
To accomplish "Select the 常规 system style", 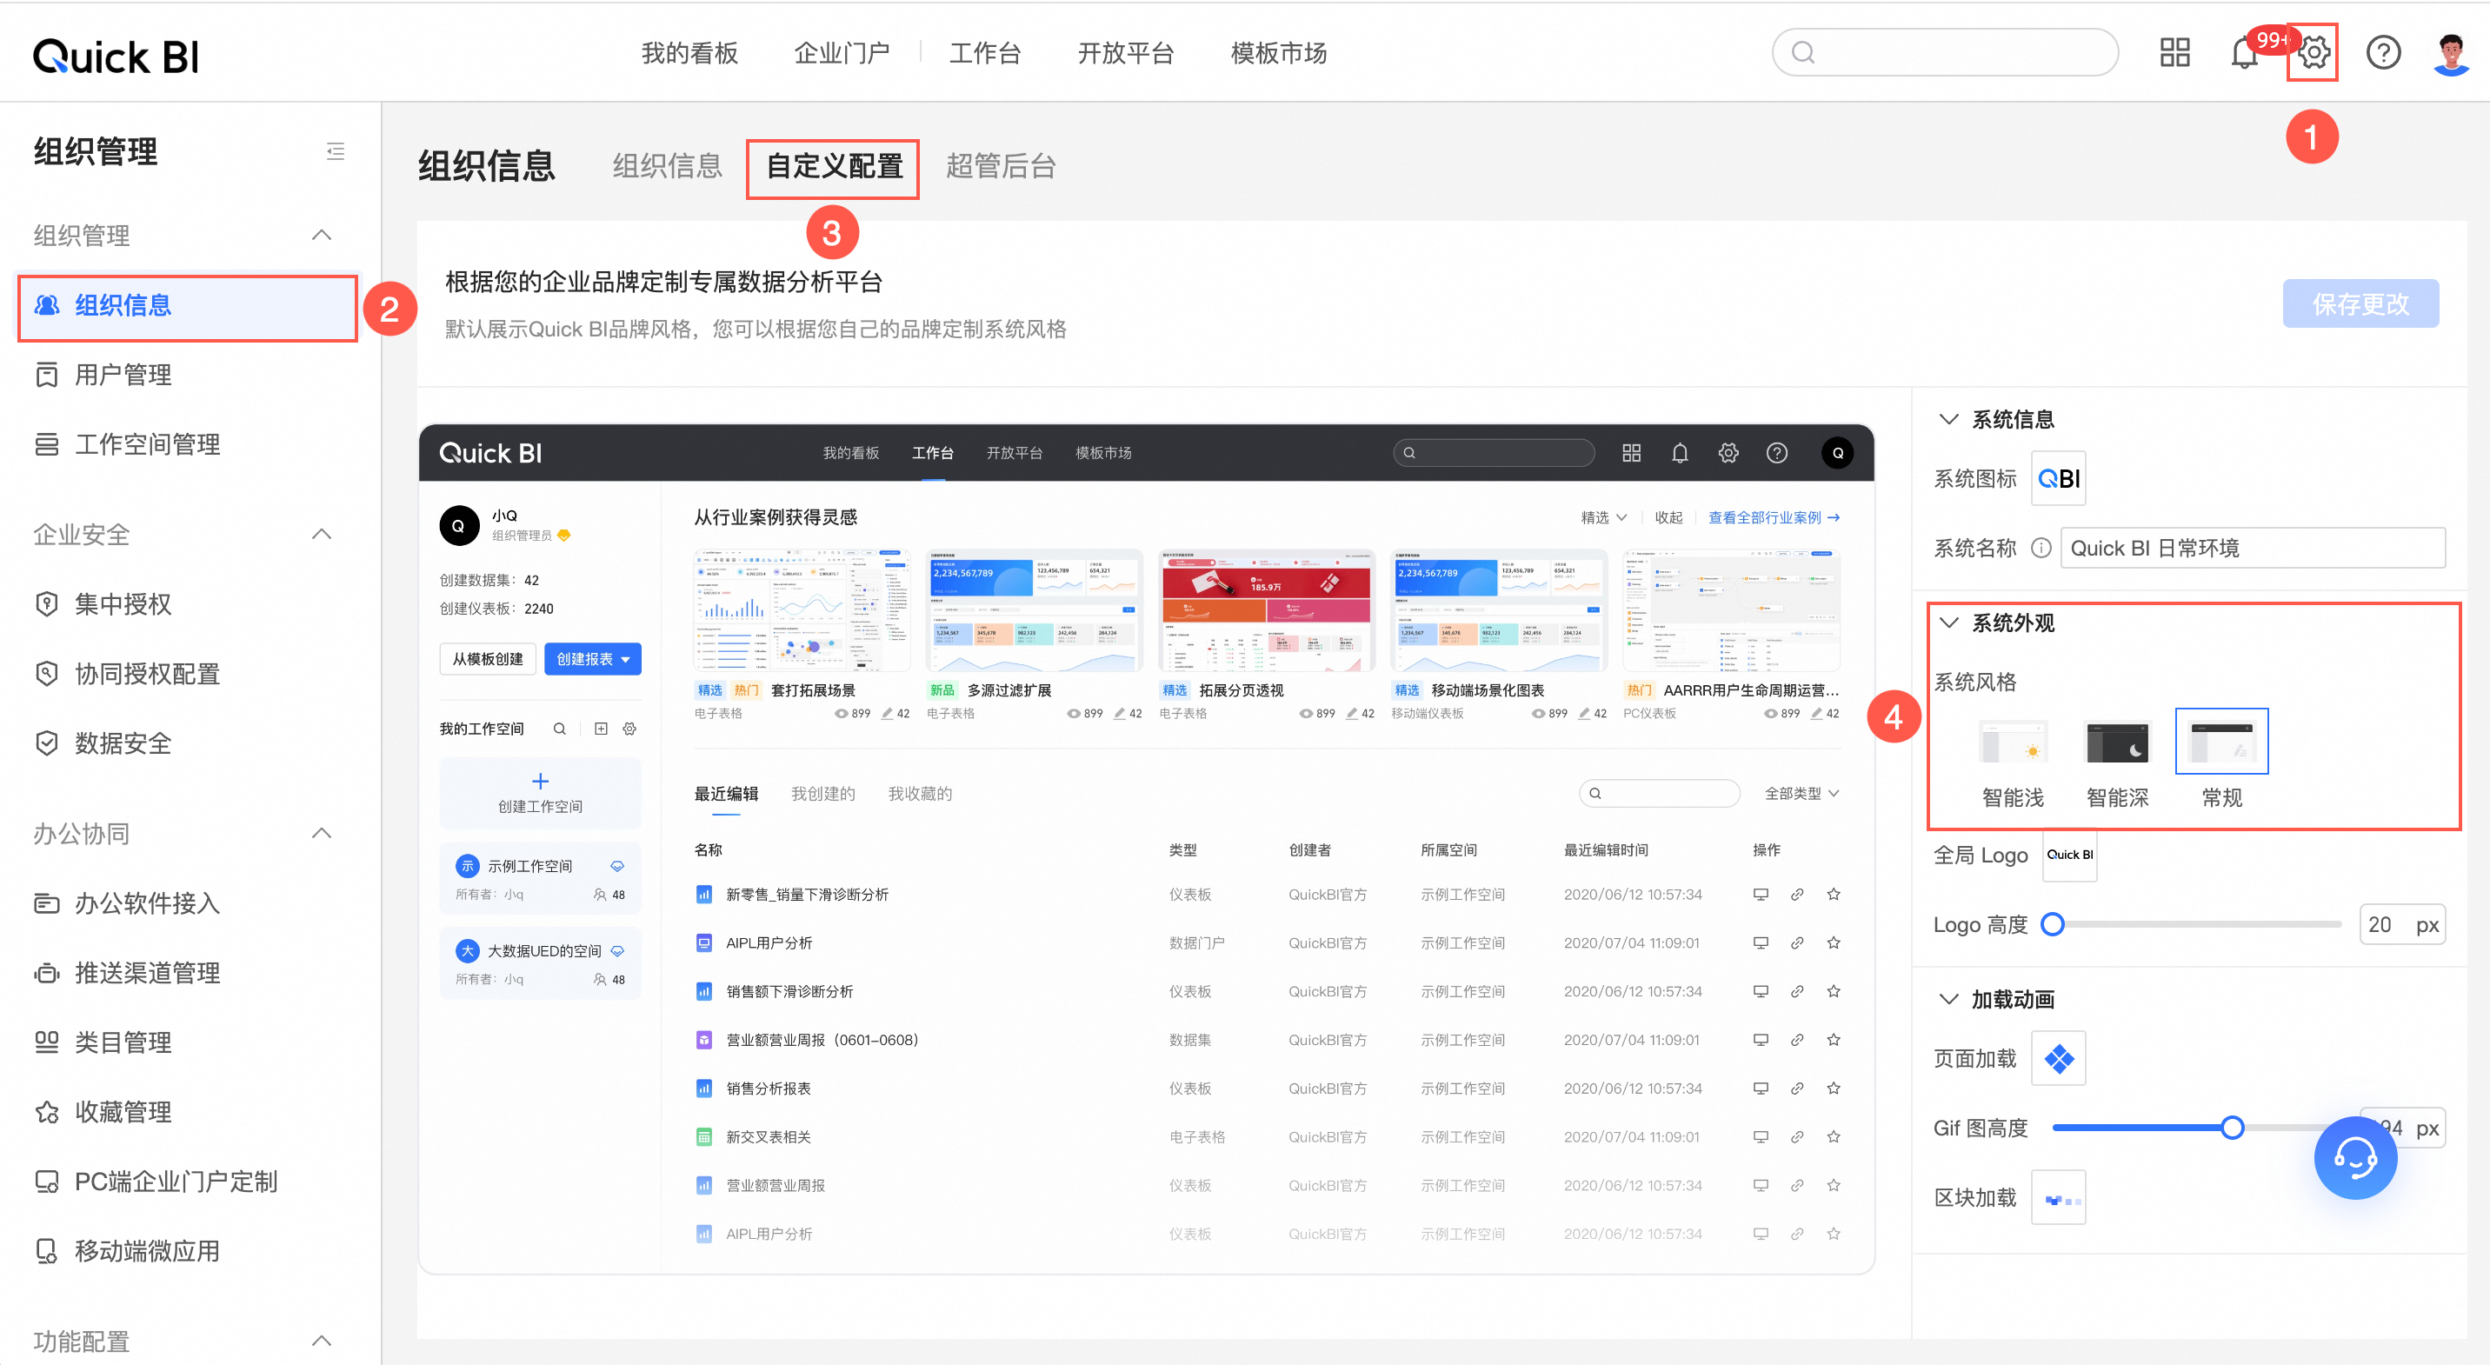I will 2221,742.
